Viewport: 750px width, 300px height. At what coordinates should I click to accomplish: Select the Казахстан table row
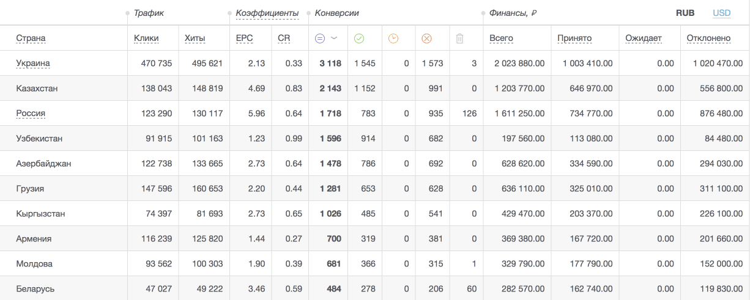(375, 88)
